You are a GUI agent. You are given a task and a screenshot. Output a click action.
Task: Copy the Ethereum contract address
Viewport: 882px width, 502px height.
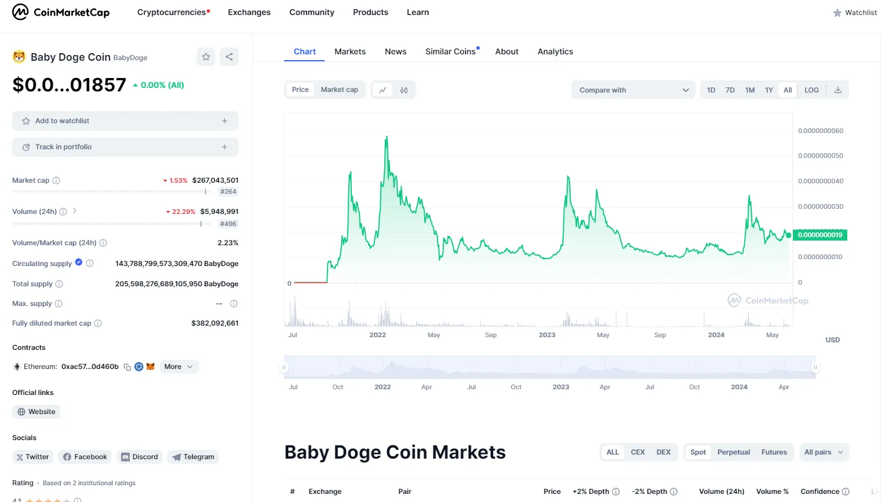127,366
